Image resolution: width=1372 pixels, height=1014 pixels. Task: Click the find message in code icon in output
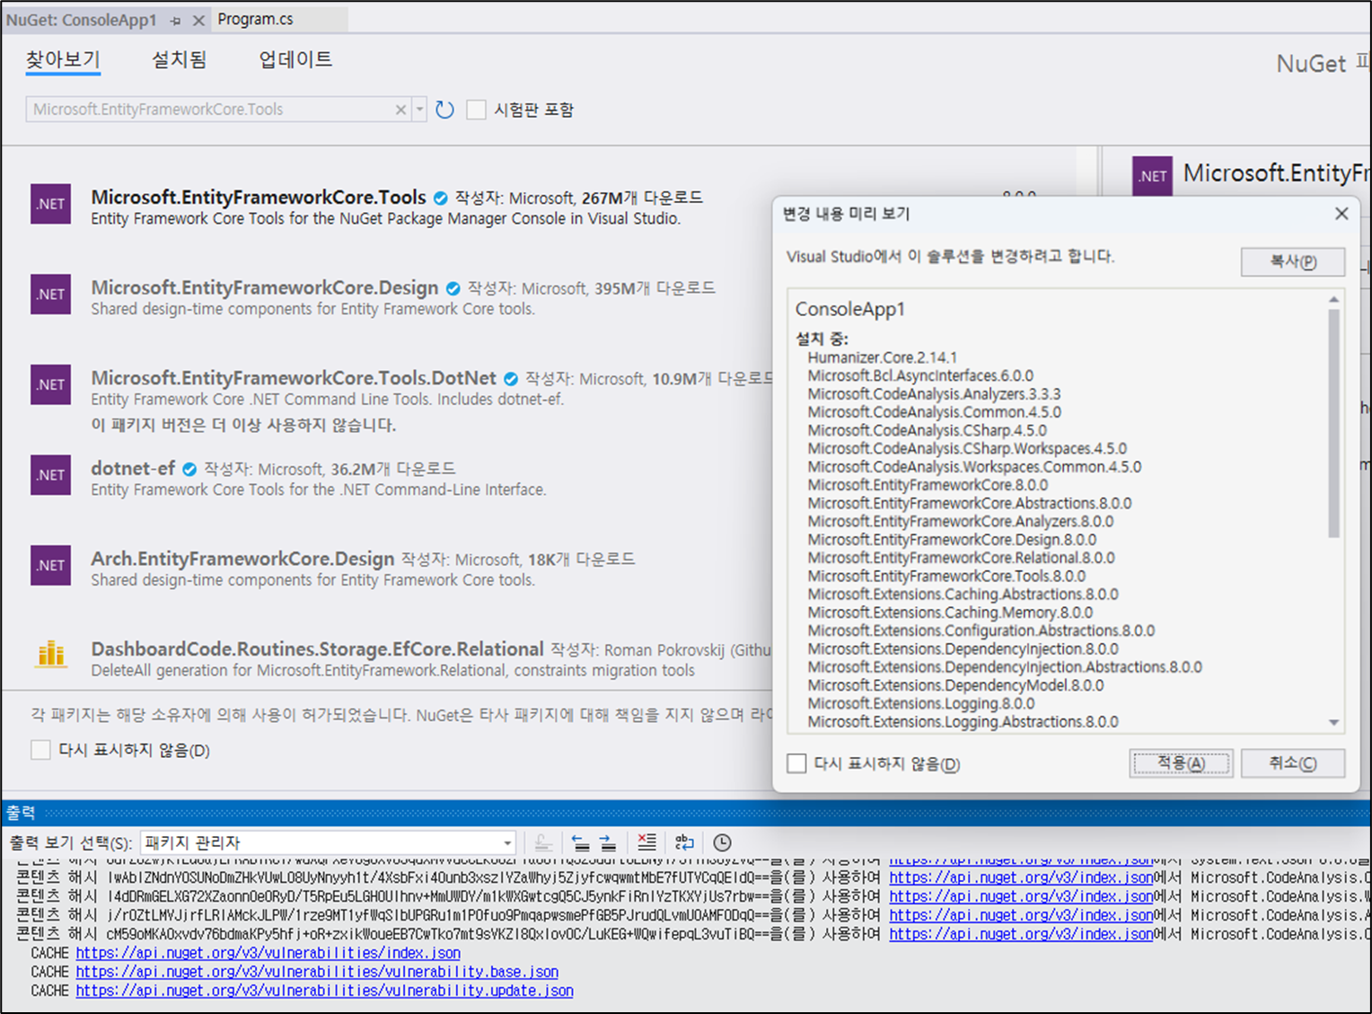(x=542, y=842)
